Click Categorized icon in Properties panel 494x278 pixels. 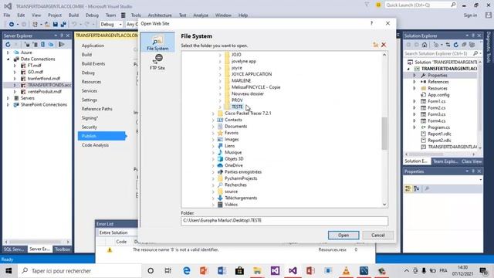point(408,188)
